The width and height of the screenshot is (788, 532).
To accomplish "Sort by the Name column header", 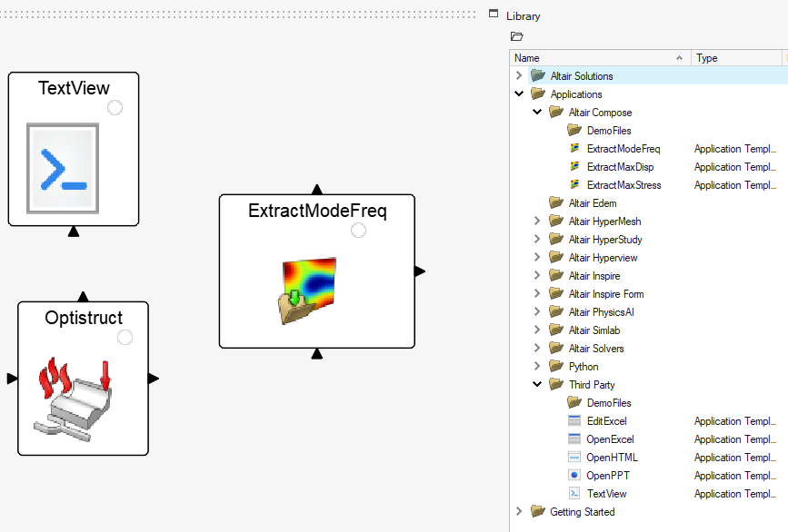I will point(601,58).
